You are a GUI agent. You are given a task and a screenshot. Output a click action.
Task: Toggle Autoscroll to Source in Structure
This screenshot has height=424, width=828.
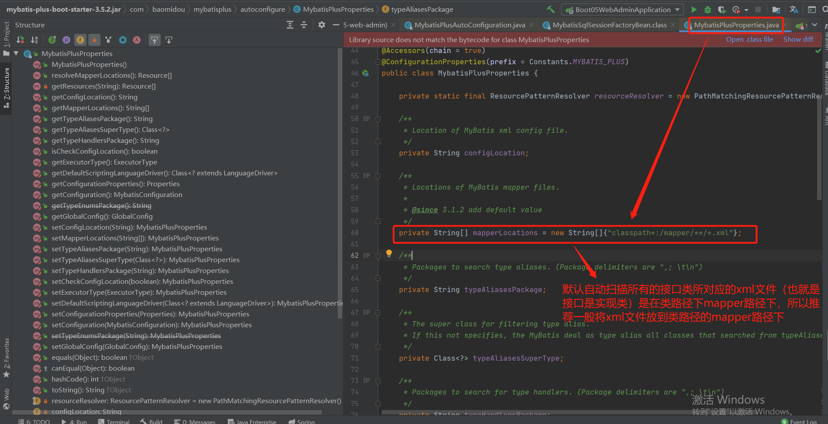155,40
